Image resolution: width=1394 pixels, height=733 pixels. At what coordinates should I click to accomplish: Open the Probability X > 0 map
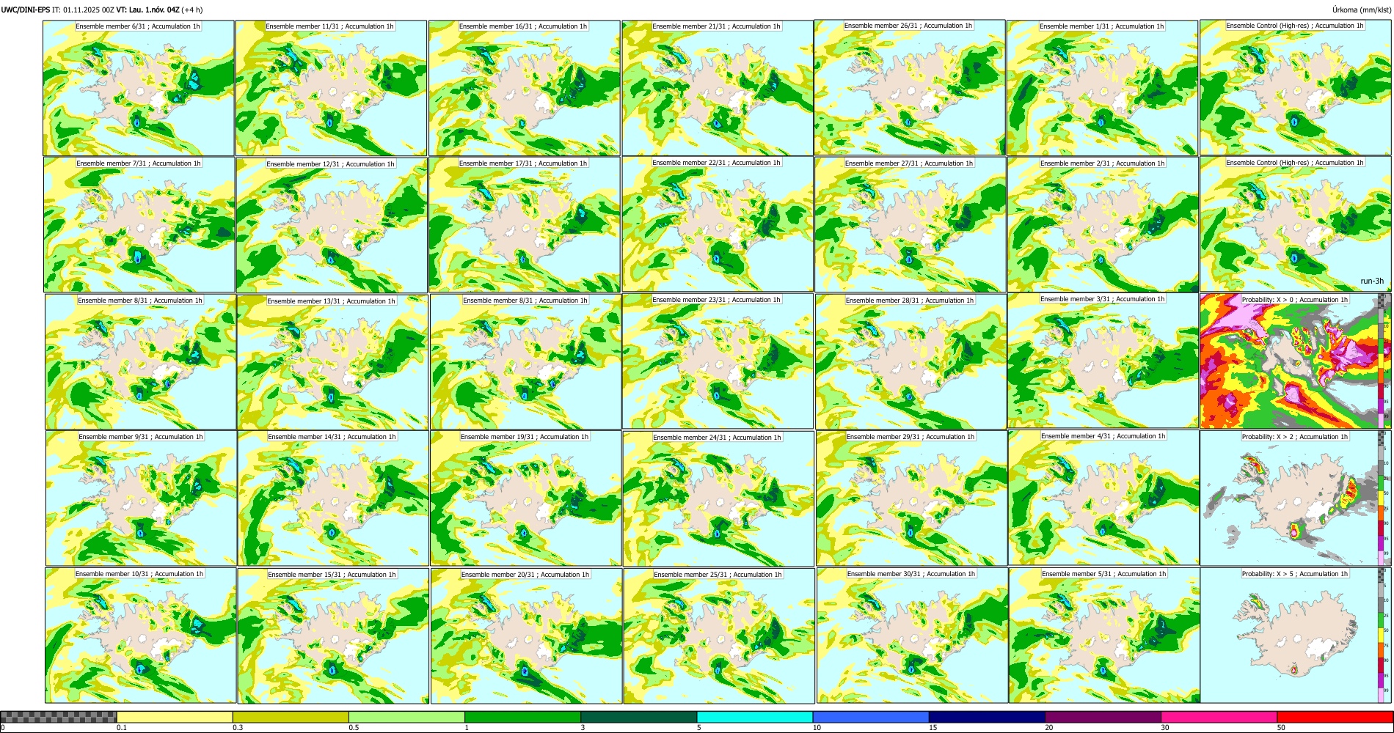click(1296, 361)
